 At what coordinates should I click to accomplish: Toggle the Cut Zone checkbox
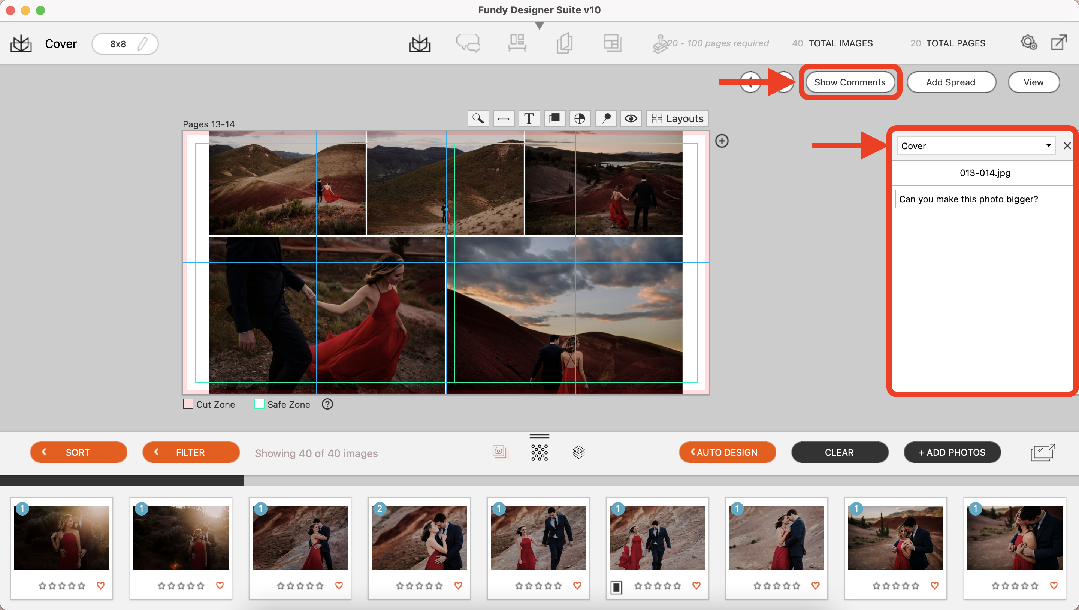[x=188, y=404]
